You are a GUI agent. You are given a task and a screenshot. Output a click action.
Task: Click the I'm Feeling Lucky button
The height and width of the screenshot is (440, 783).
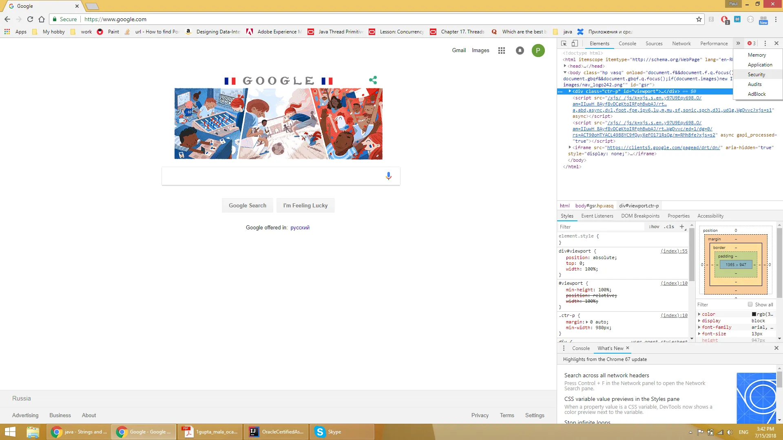pyautogui.click(x=305, y=205)
